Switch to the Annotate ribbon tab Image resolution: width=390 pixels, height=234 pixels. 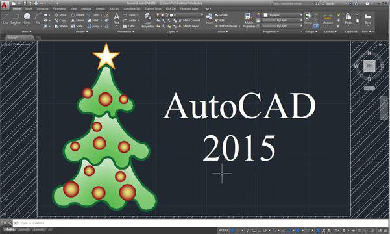(x=43, y=8)
